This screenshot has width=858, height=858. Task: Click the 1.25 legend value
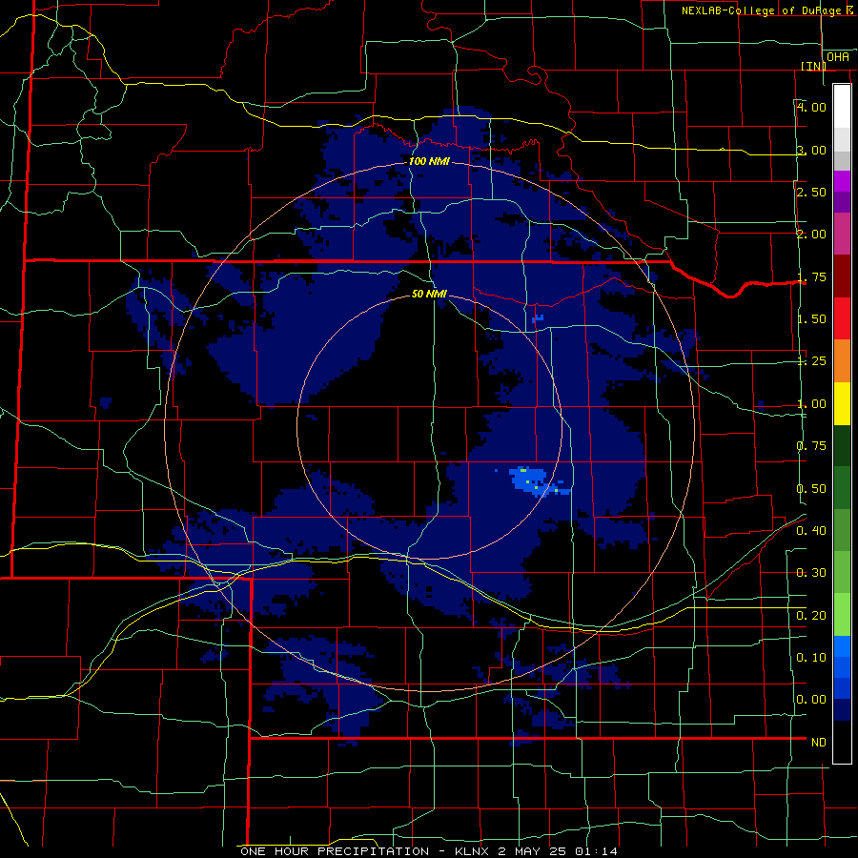point(811,361)
